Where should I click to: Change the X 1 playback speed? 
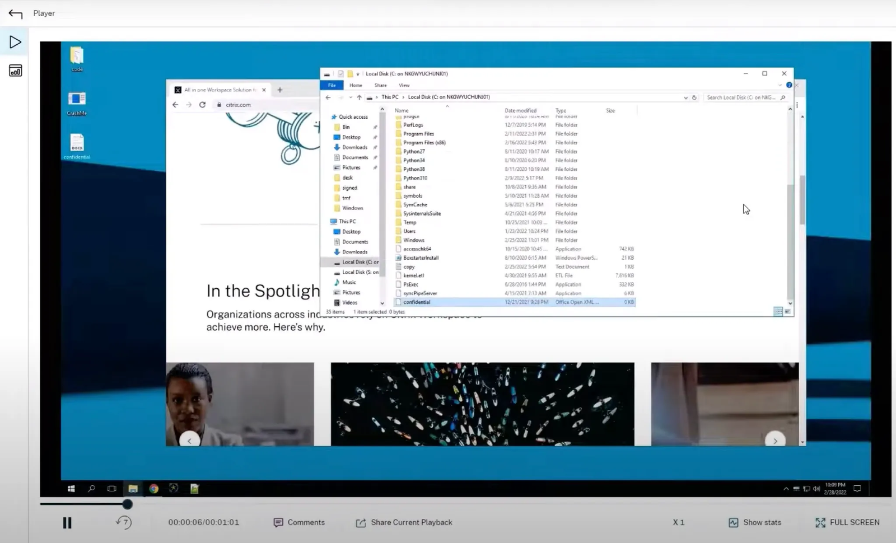(x=678, y=522)
